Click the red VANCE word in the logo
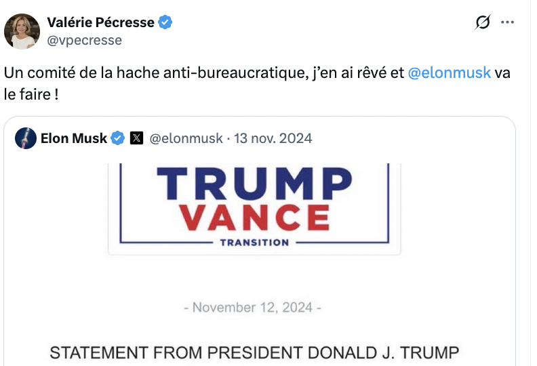 tap(255, 216)
